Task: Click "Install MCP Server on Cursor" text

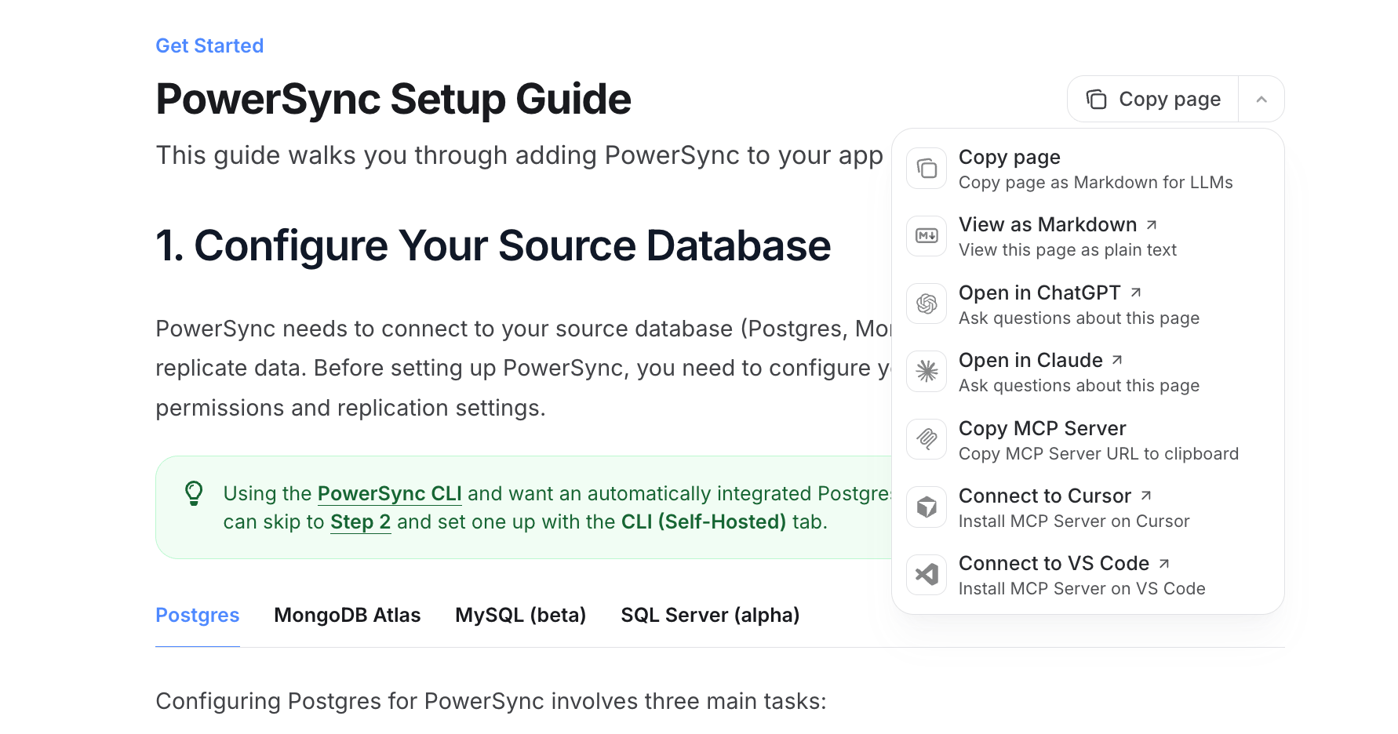Action: pos(1074,521)
